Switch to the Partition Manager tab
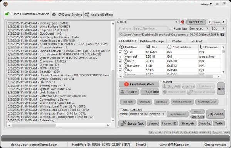 click(152, 42)
